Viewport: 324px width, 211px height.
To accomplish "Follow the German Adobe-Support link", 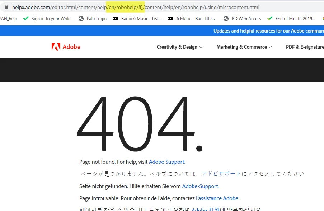I will point(201,186).
